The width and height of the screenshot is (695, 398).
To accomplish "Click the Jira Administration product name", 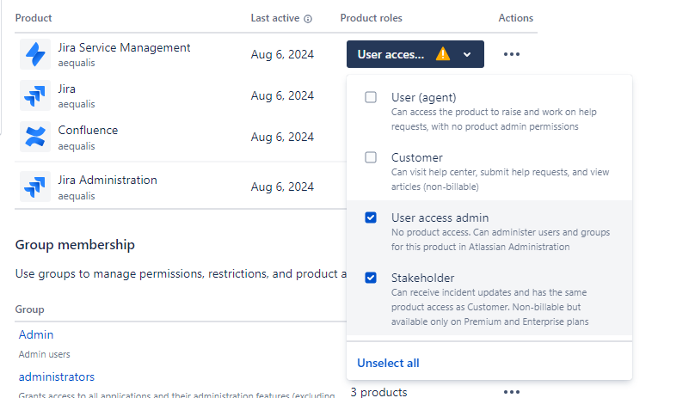I will [x=108, y=180].
